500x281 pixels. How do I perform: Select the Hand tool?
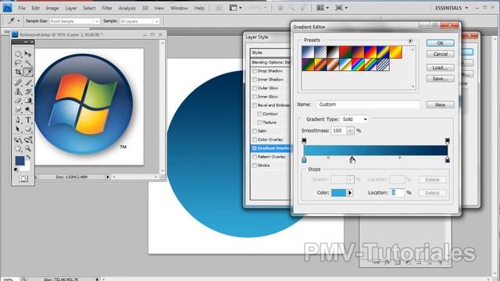point(18,149)
